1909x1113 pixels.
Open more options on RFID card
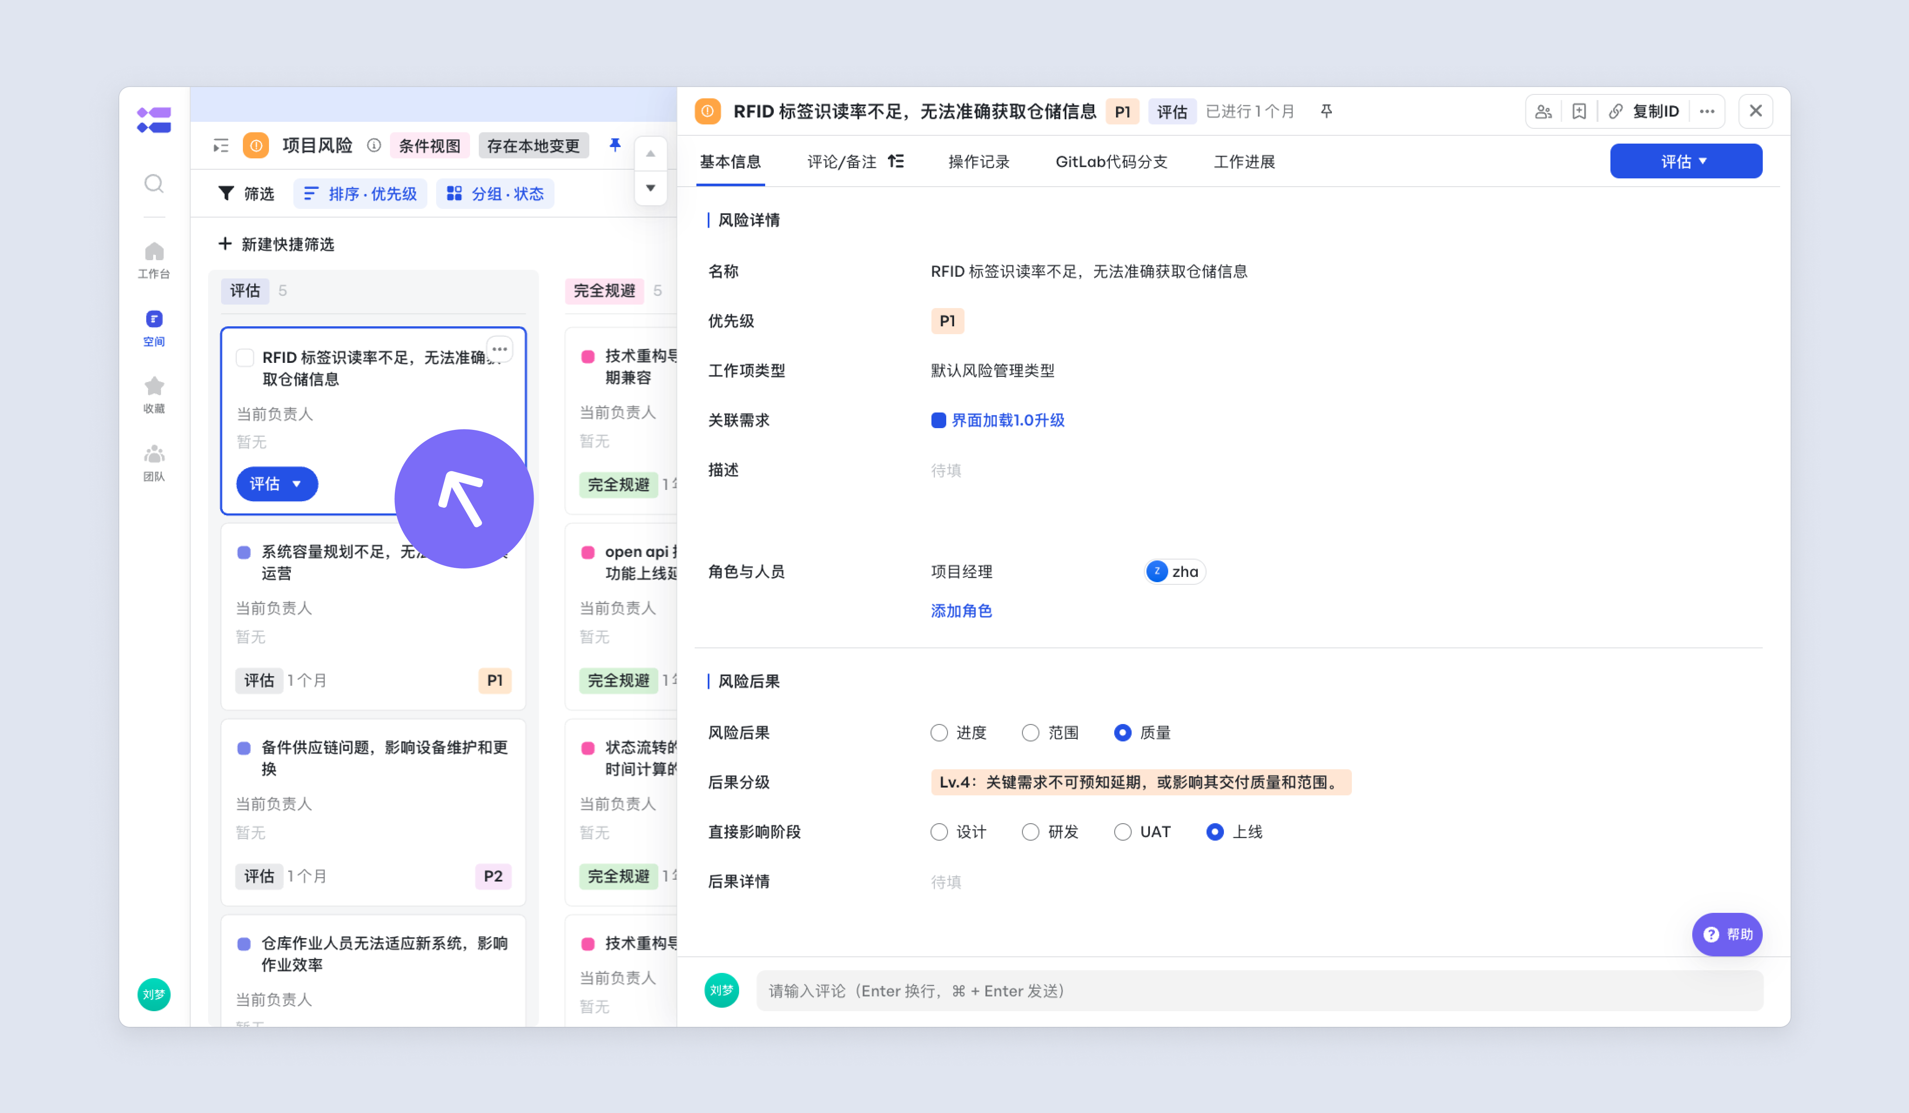point(499,349)
